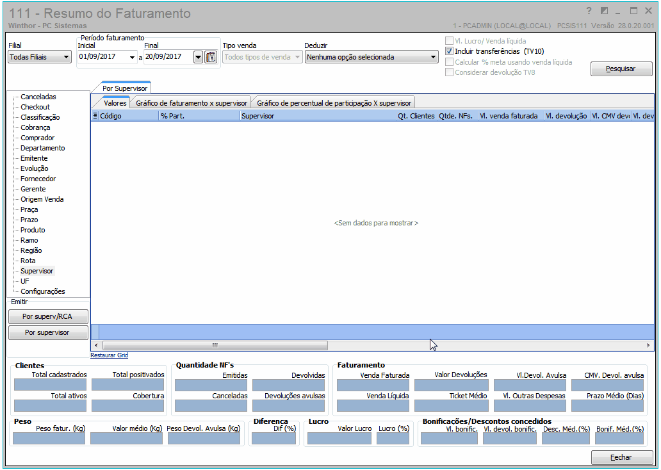Select Fornecedor in the tree
The width and height of the screenshot is (661, 470).
click(x=38, y=179)
